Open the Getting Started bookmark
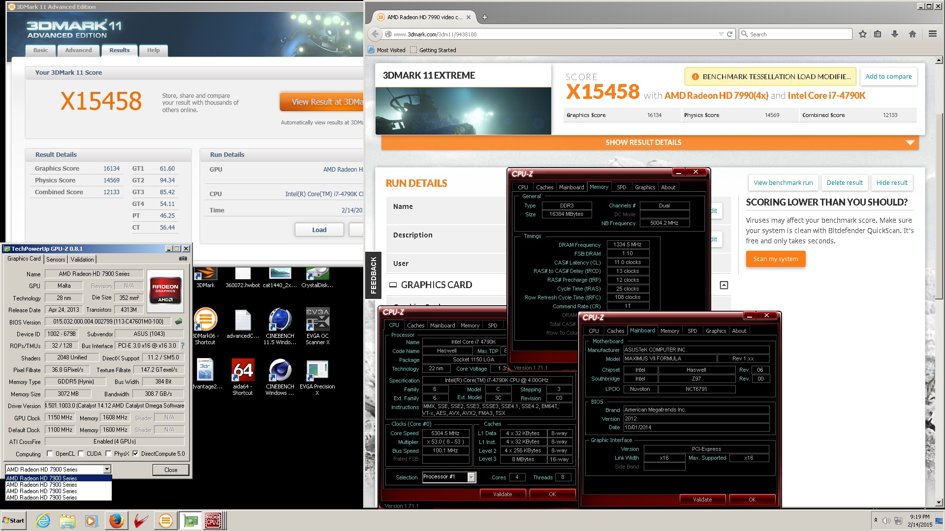This screenshot has height=531, width=945. (x=433, y=50)
